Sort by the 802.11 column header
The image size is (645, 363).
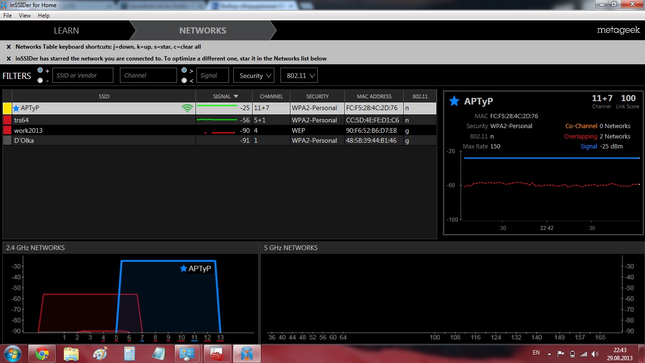point(420,96)
